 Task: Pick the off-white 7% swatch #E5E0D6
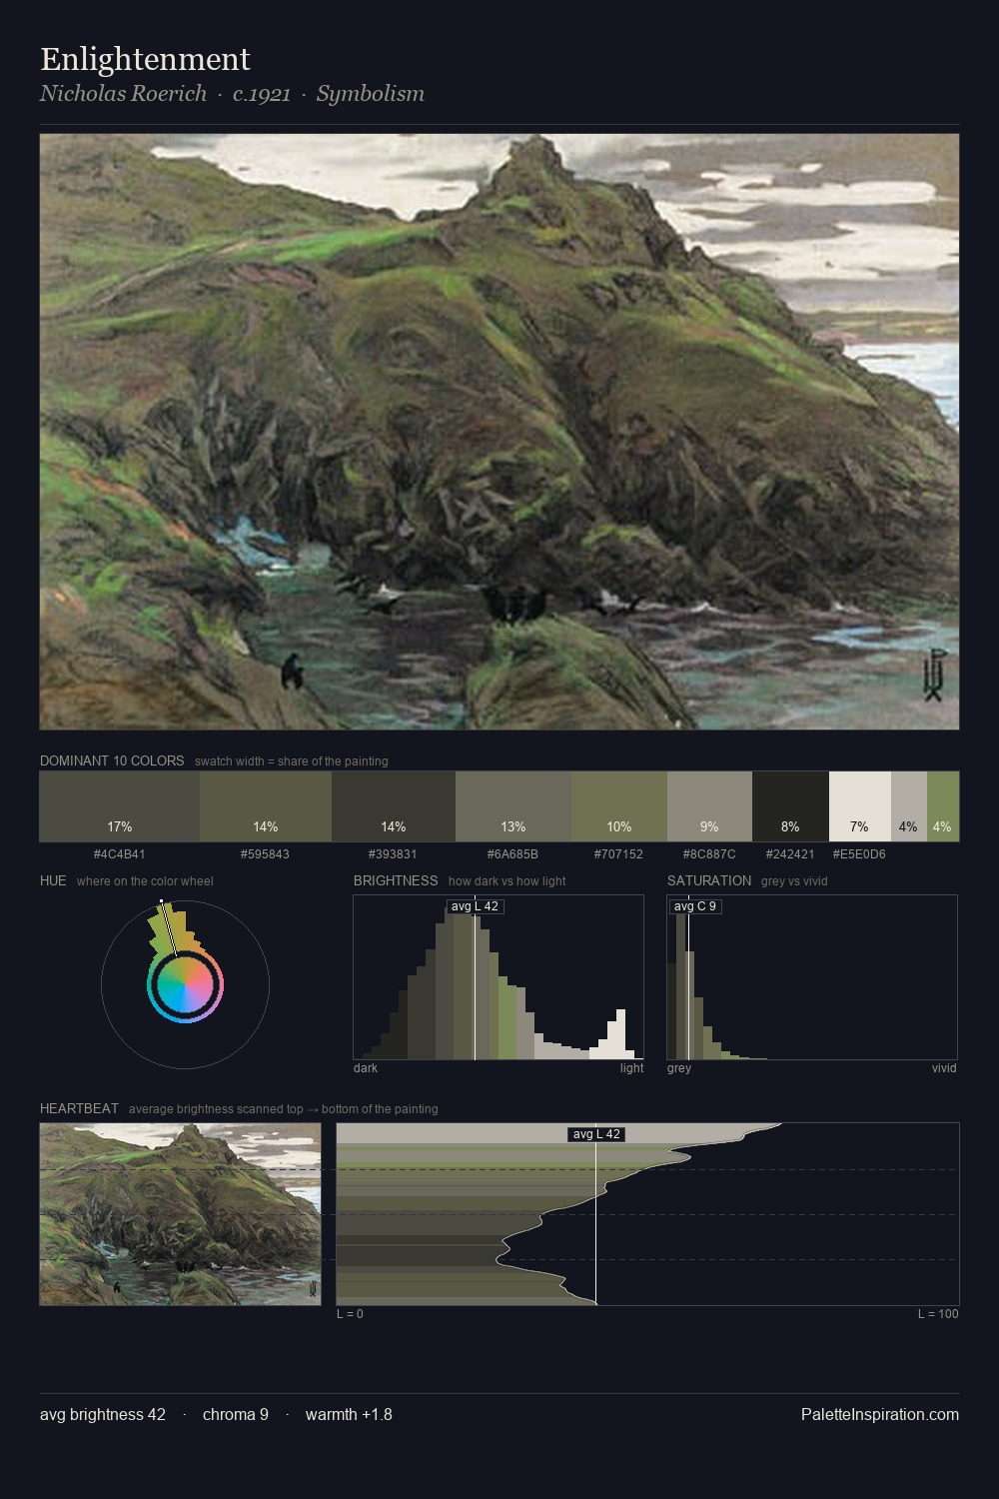click(x=860, y=806)
